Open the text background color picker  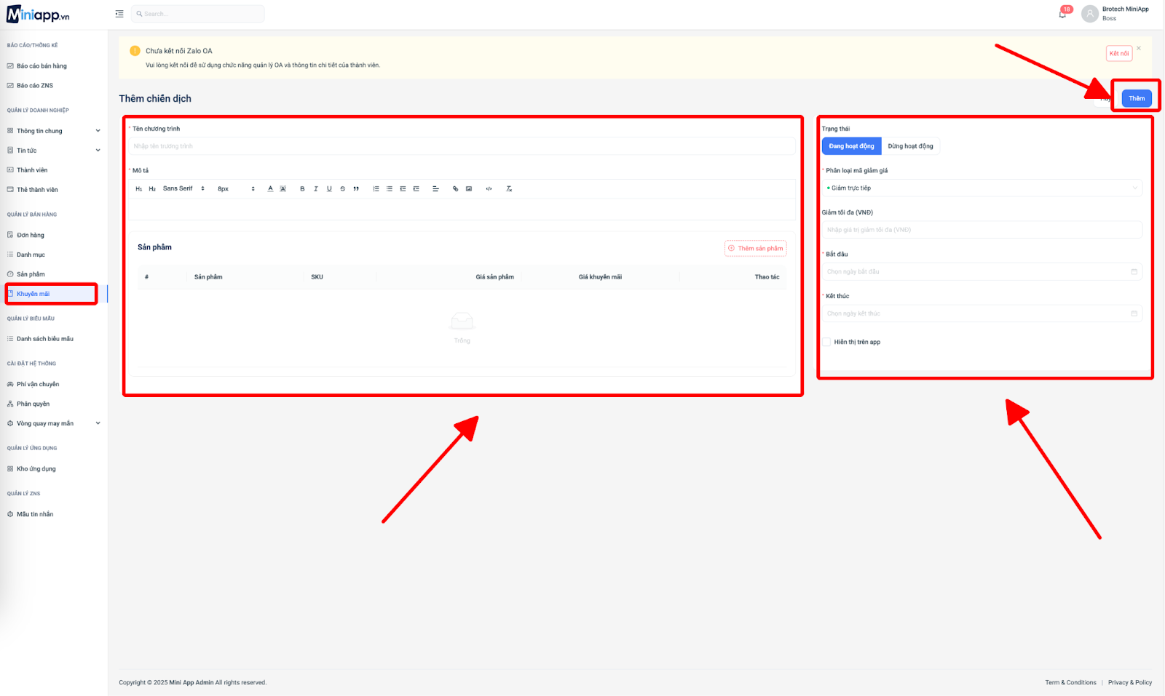pyautogui.click(x=283, y=189)
